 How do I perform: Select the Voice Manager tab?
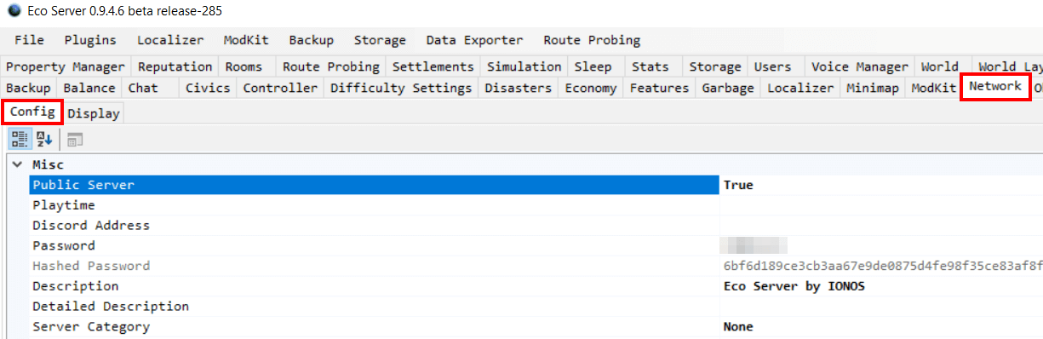click(860, 66)
